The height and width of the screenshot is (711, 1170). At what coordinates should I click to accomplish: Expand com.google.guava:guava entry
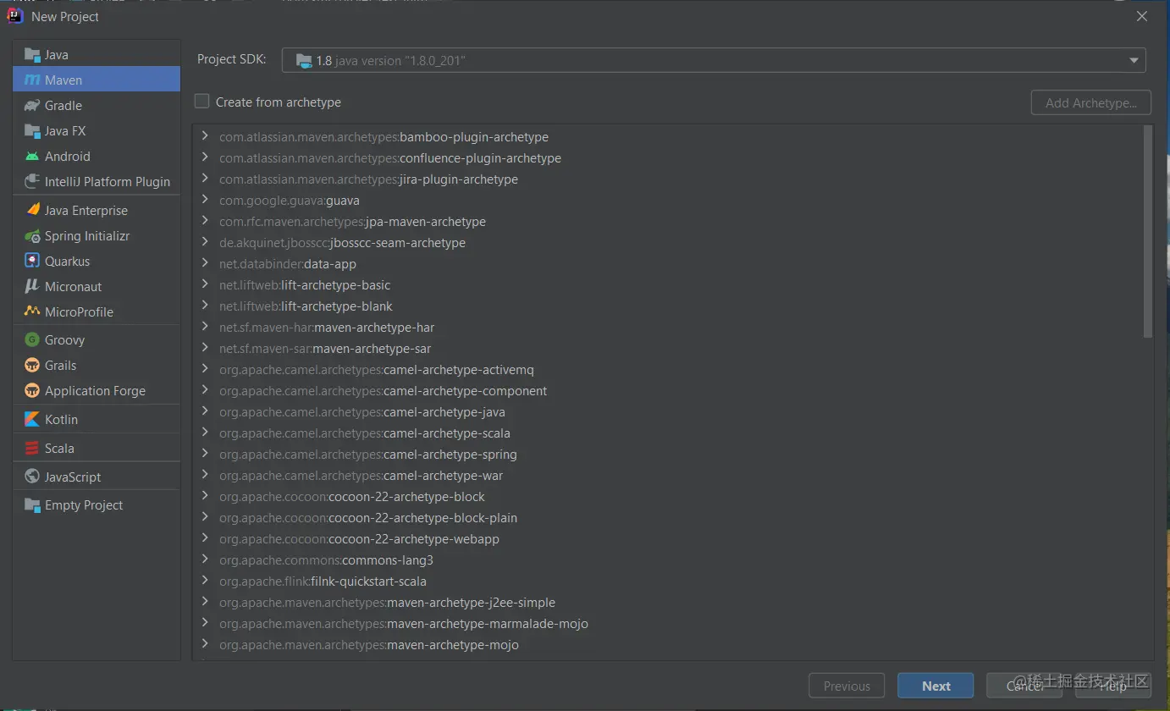205,200
